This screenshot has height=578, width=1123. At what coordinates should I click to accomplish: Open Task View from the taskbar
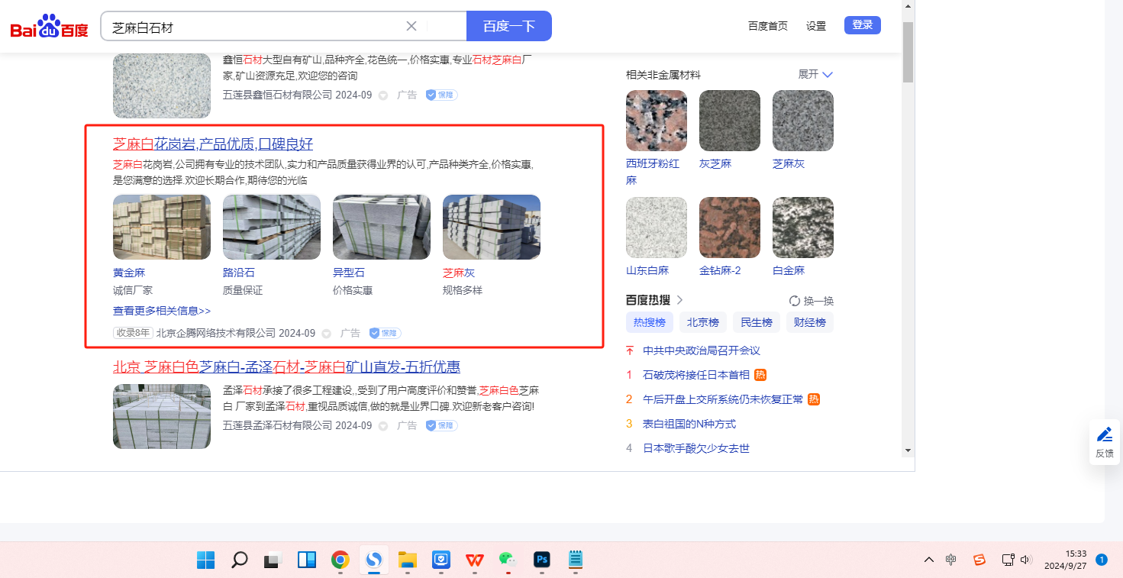point(273,560)
